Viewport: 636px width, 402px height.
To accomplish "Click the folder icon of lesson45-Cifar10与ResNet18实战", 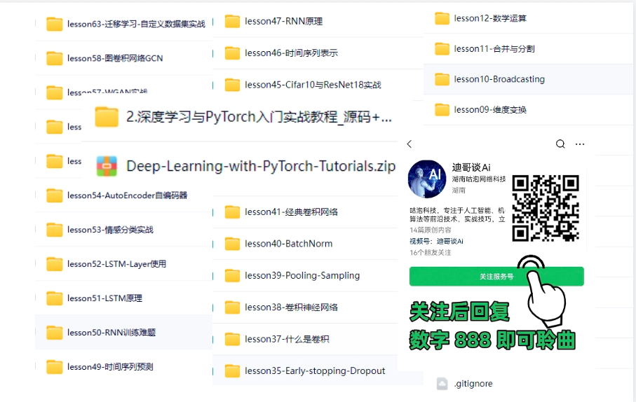I will [x=232, y=85].
